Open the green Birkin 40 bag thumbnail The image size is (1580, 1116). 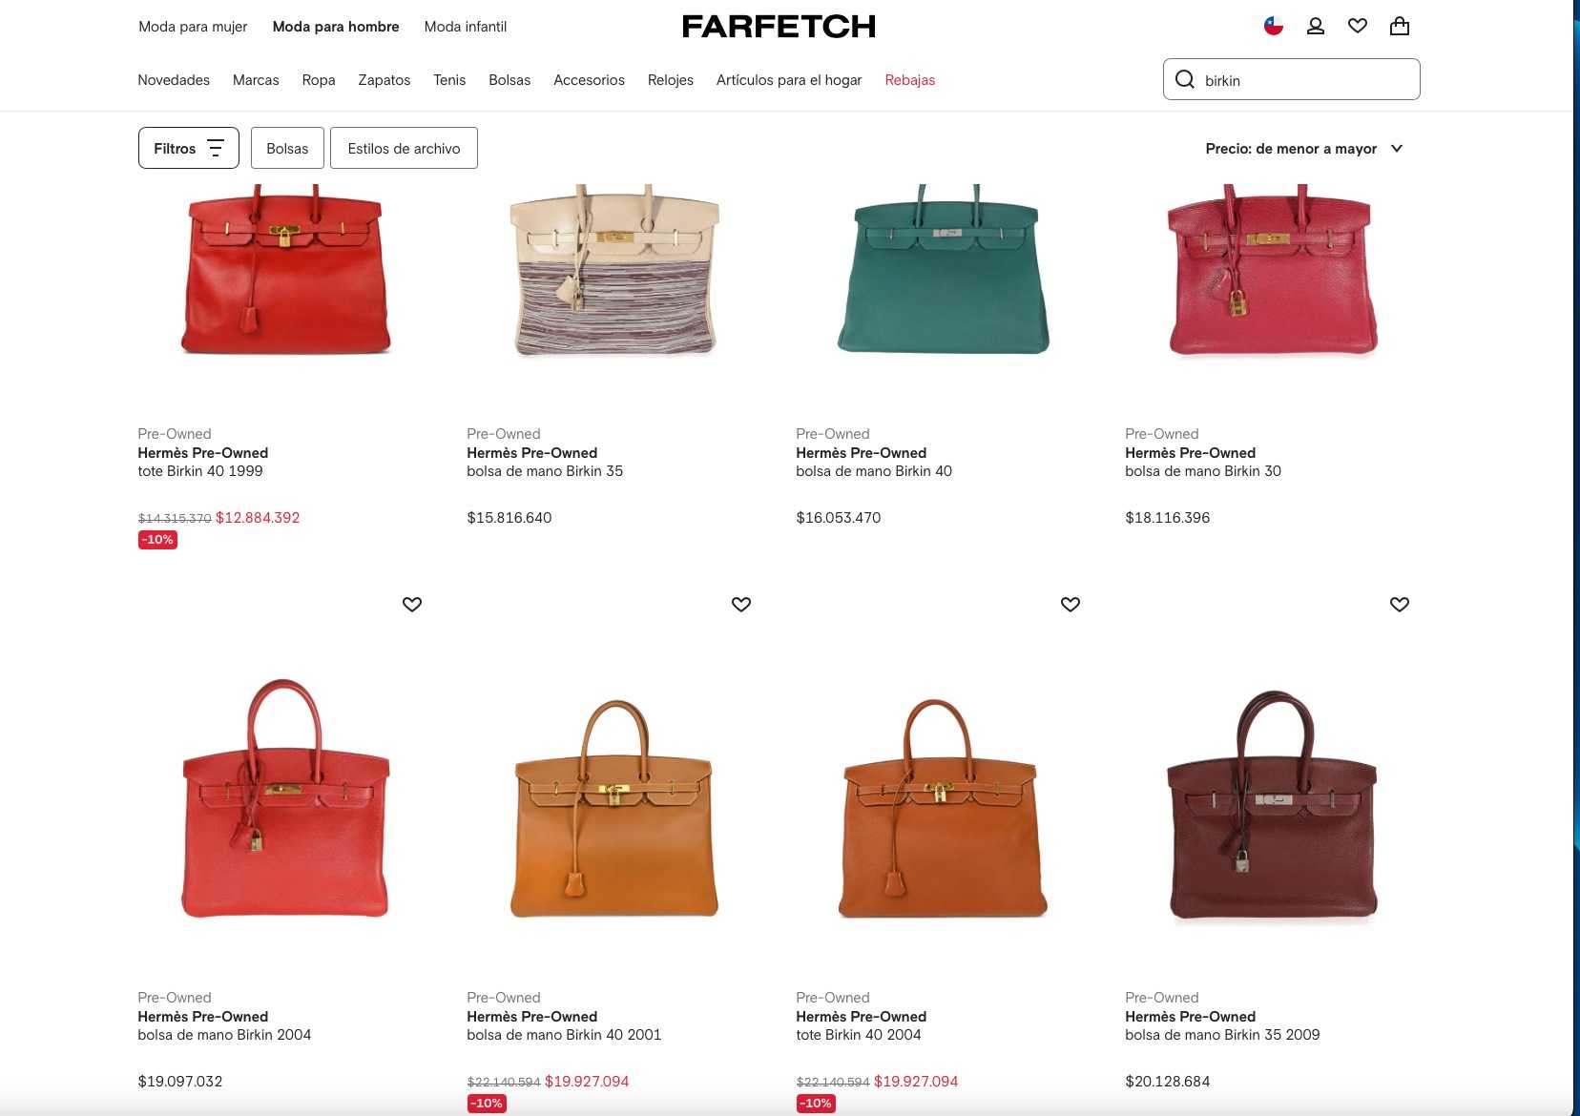tap(944, 272)
